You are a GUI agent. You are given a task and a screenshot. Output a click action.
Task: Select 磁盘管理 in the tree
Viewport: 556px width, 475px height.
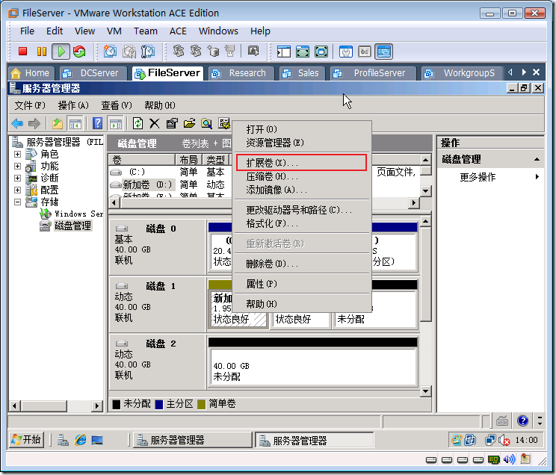point(72,226)
